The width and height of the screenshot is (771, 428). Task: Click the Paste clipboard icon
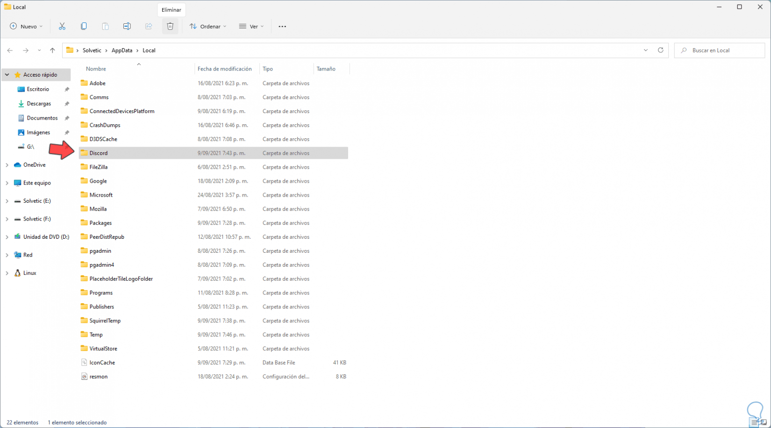105,27
